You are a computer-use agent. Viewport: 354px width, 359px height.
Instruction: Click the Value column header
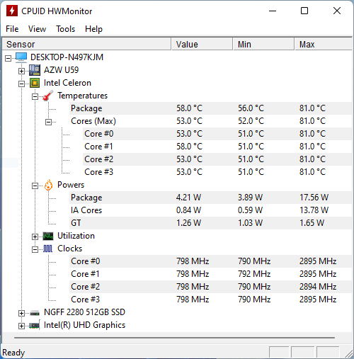click(202, 44)
